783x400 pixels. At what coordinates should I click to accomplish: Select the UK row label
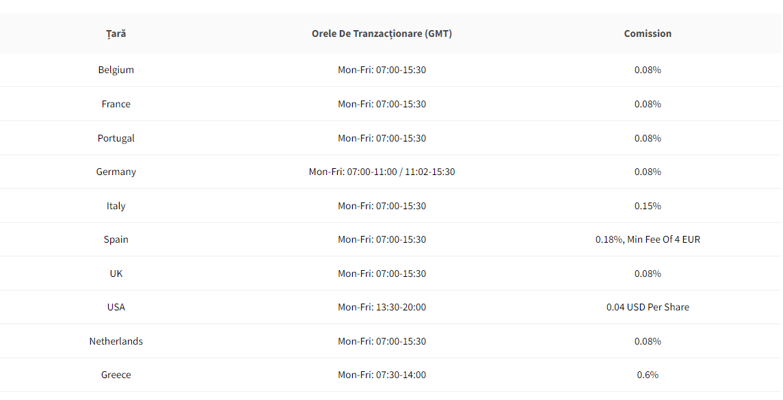[116, 274]
